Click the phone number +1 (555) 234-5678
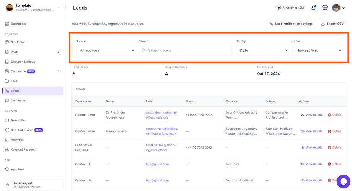The width and height of the screenshot is (352, 191). (x=199, y=115)
